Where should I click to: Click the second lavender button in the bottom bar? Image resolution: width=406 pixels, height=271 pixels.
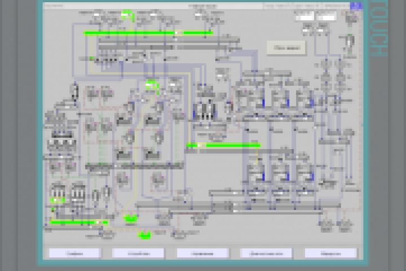[138, 253]
